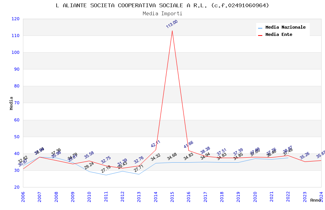Click the y-axis tick label 60
Viewport: 325px width, 210px height.
[16, 120]
